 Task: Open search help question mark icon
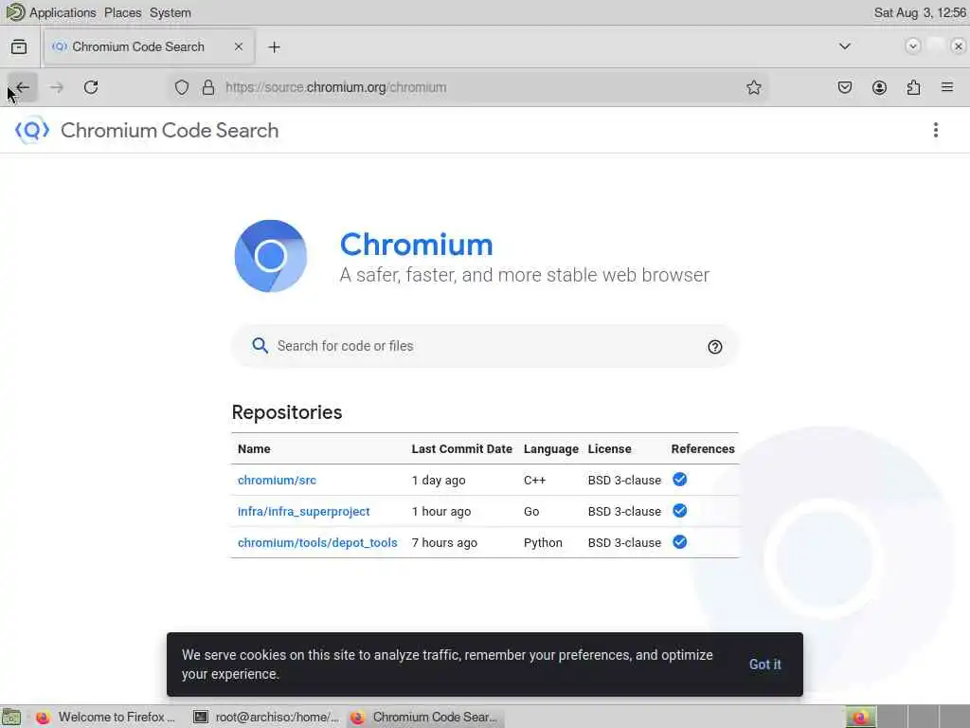click(x=714, y=347)
